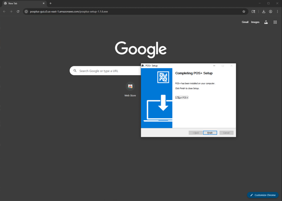Screen dimensions: 282x201
Task: Click the POS+ logo in setup banner
Action: 163,77
